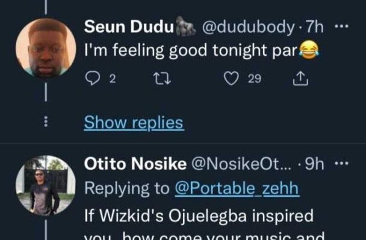Click the 7h timestamp
366x240 pixels.
pyautogui.click(x=314, y=28)
